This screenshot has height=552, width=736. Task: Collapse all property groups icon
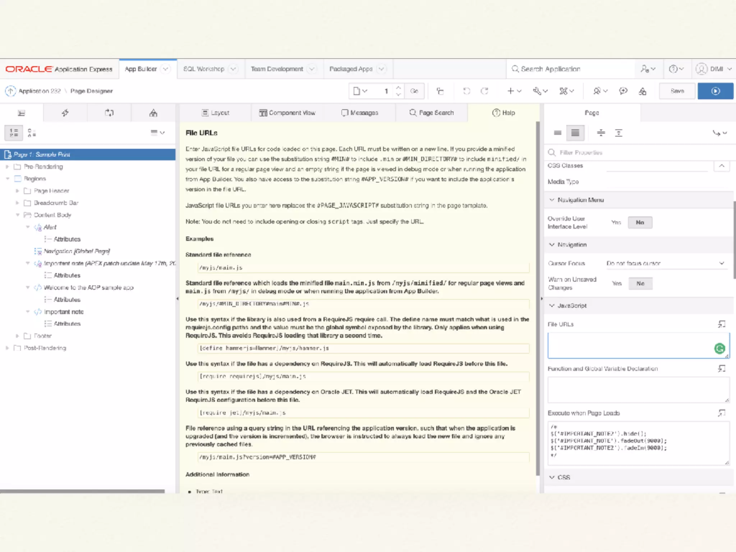(601, 133)
